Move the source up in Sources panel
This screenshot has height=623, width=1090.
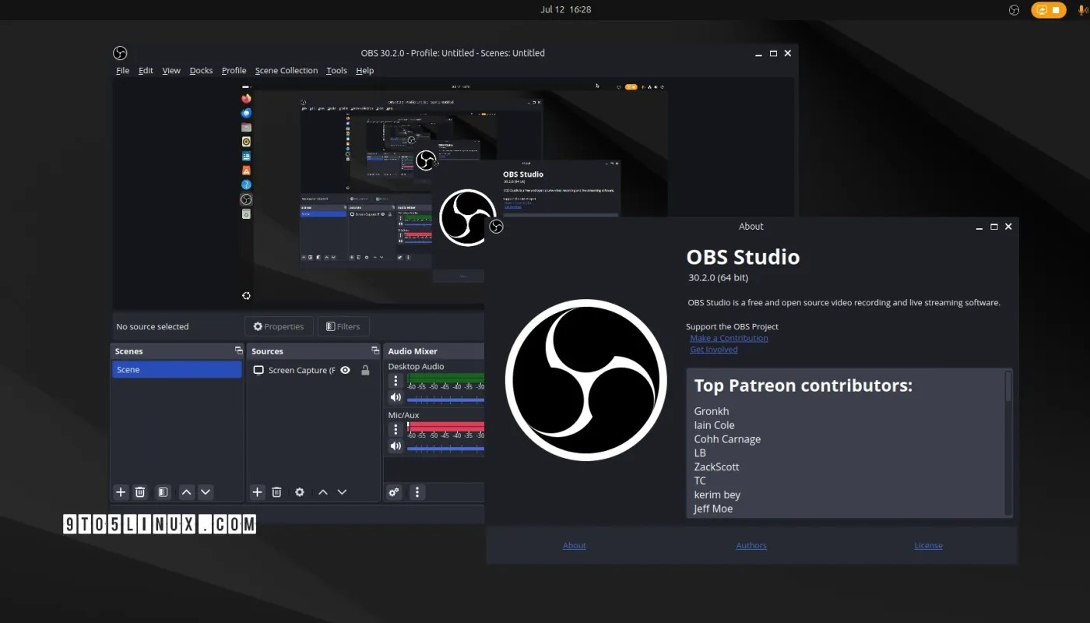point(322,492)
